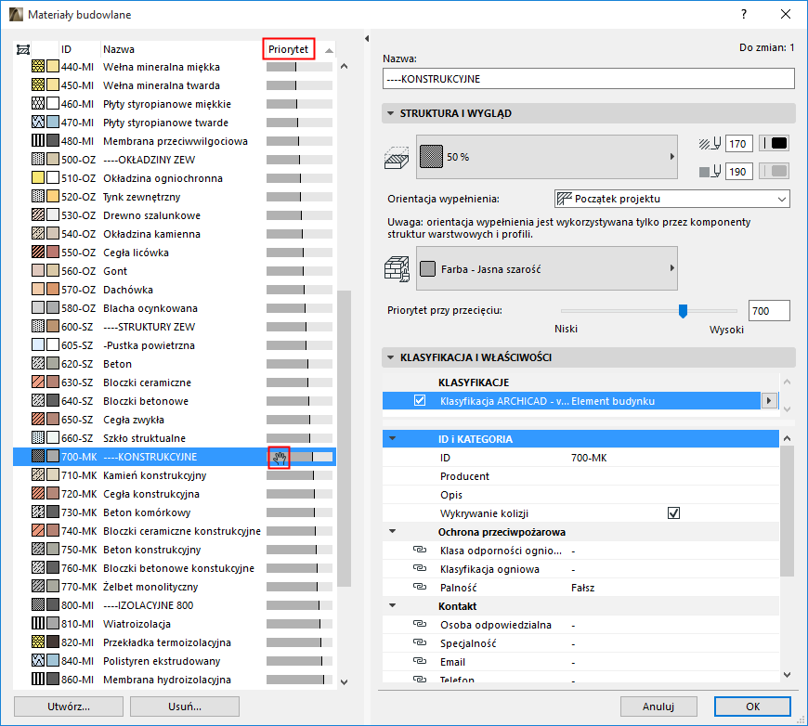Click the fill background pen icon
The height and width of the screenshot is (726, 808).
710,171
